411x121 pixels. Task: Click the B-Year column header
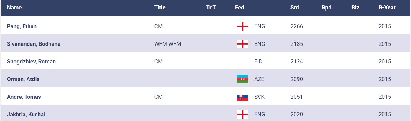point(387,8)
